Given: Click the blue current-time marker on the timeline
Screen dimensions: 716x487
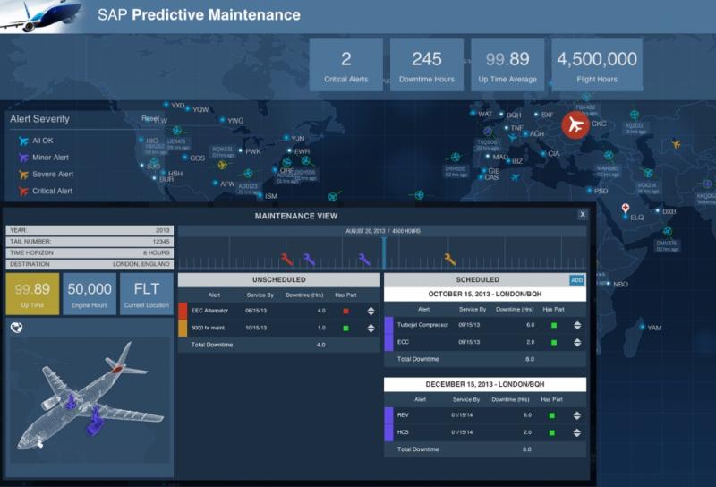Looking at the screenshot, I should click(x=384, y=252).
